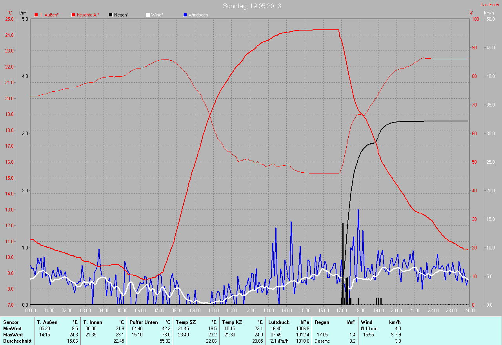Select the MinWert row label
The width and height of the screenshot is (502, 345).
13,329
